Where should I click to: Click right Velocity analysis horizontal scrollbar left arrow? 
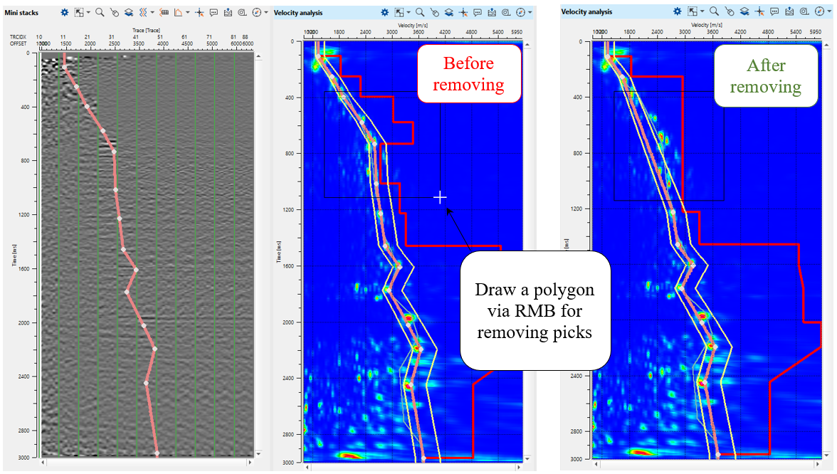pyautogui.click(x=596, y=464)
